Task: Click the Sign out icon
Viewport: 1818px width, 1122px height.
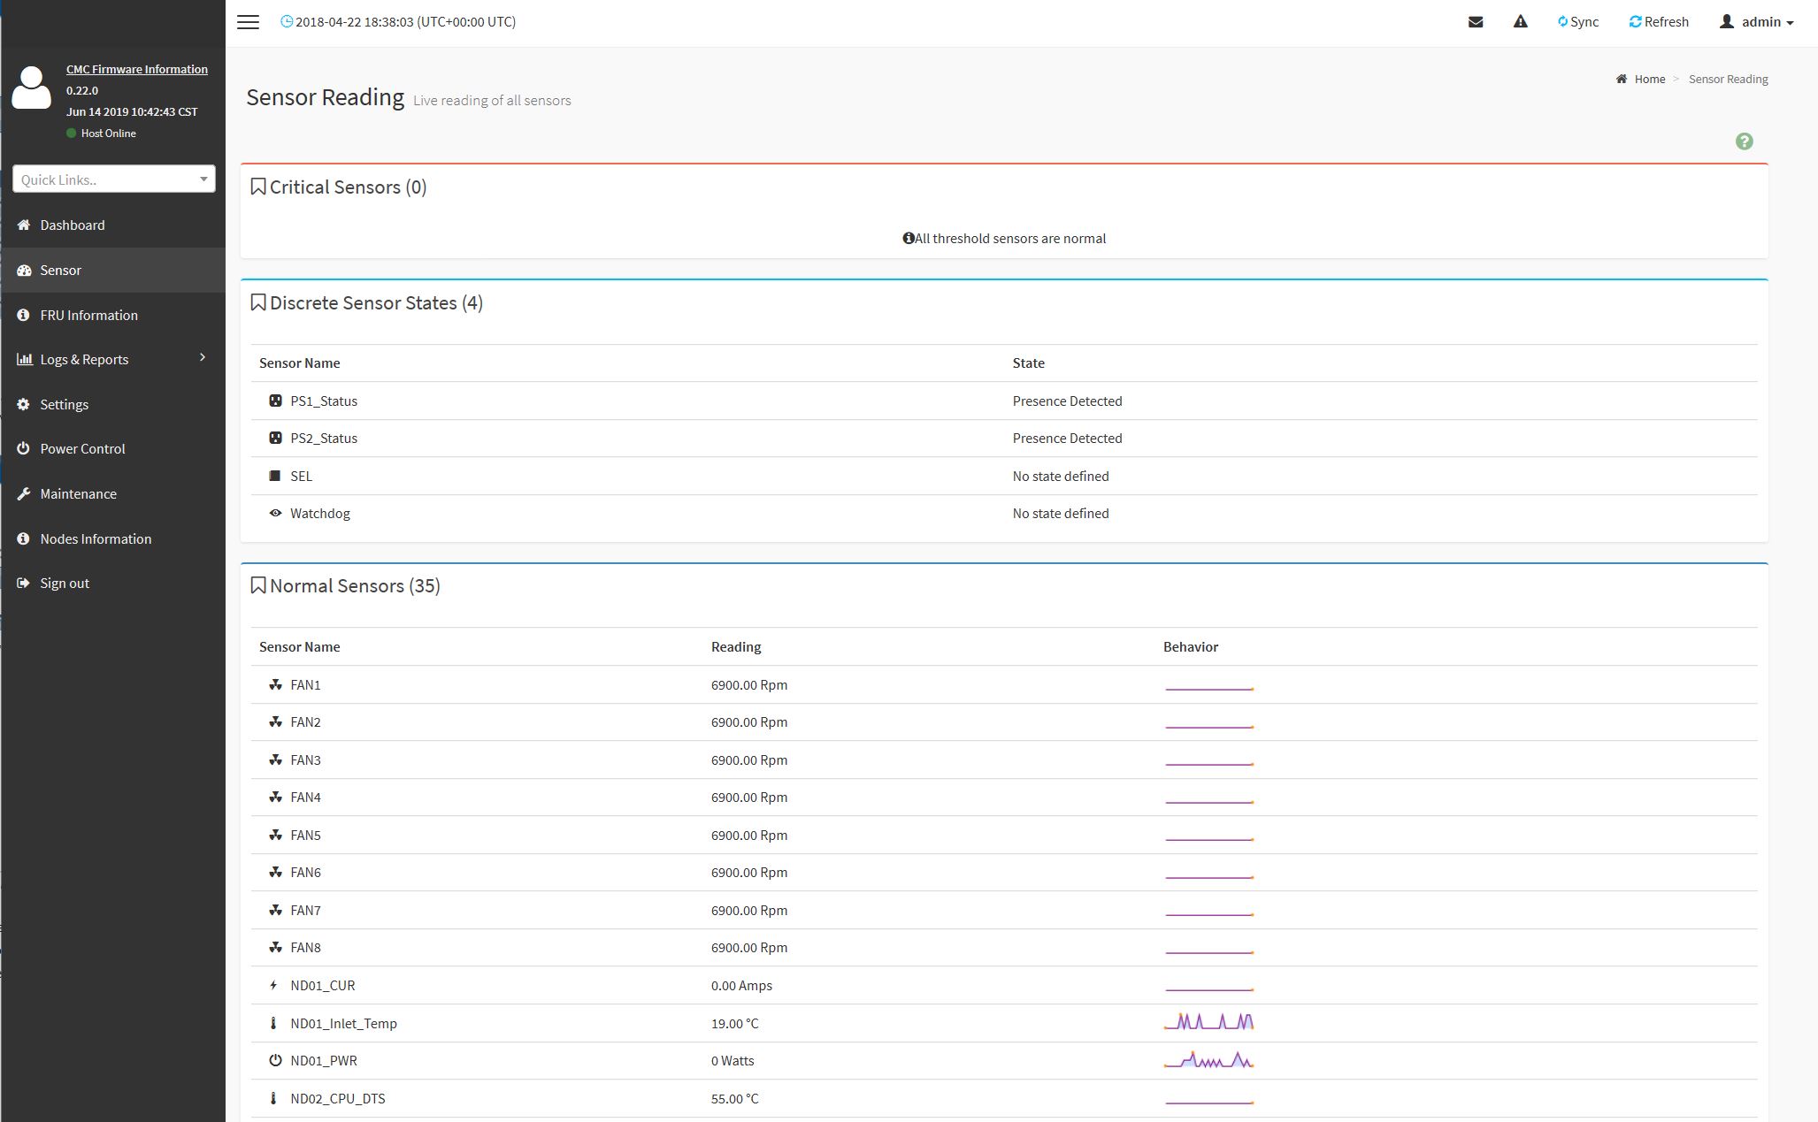Action: coord(24,584)
